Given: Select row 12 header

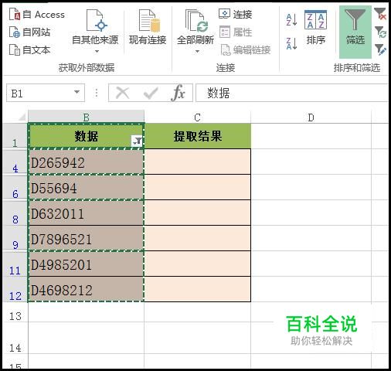Looking at the screenshot, I should tap(15, 289).
